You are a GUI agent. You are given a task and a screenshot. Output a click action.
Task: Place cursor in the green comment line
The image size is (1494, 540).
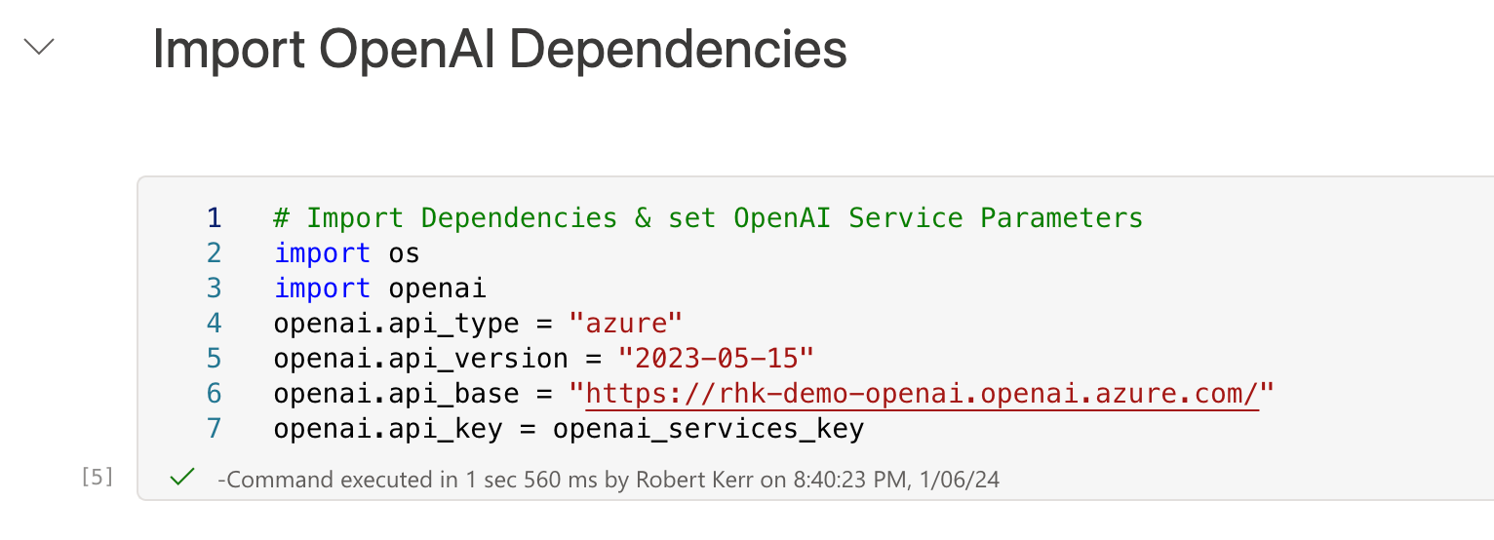click(708, 217)
